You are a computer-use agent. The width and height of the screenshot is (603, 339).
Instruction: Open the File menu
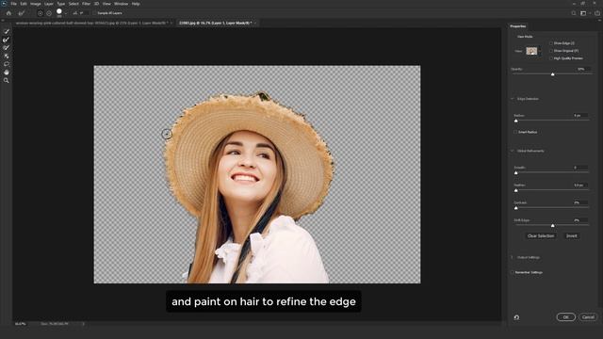(x=13, y=4)
